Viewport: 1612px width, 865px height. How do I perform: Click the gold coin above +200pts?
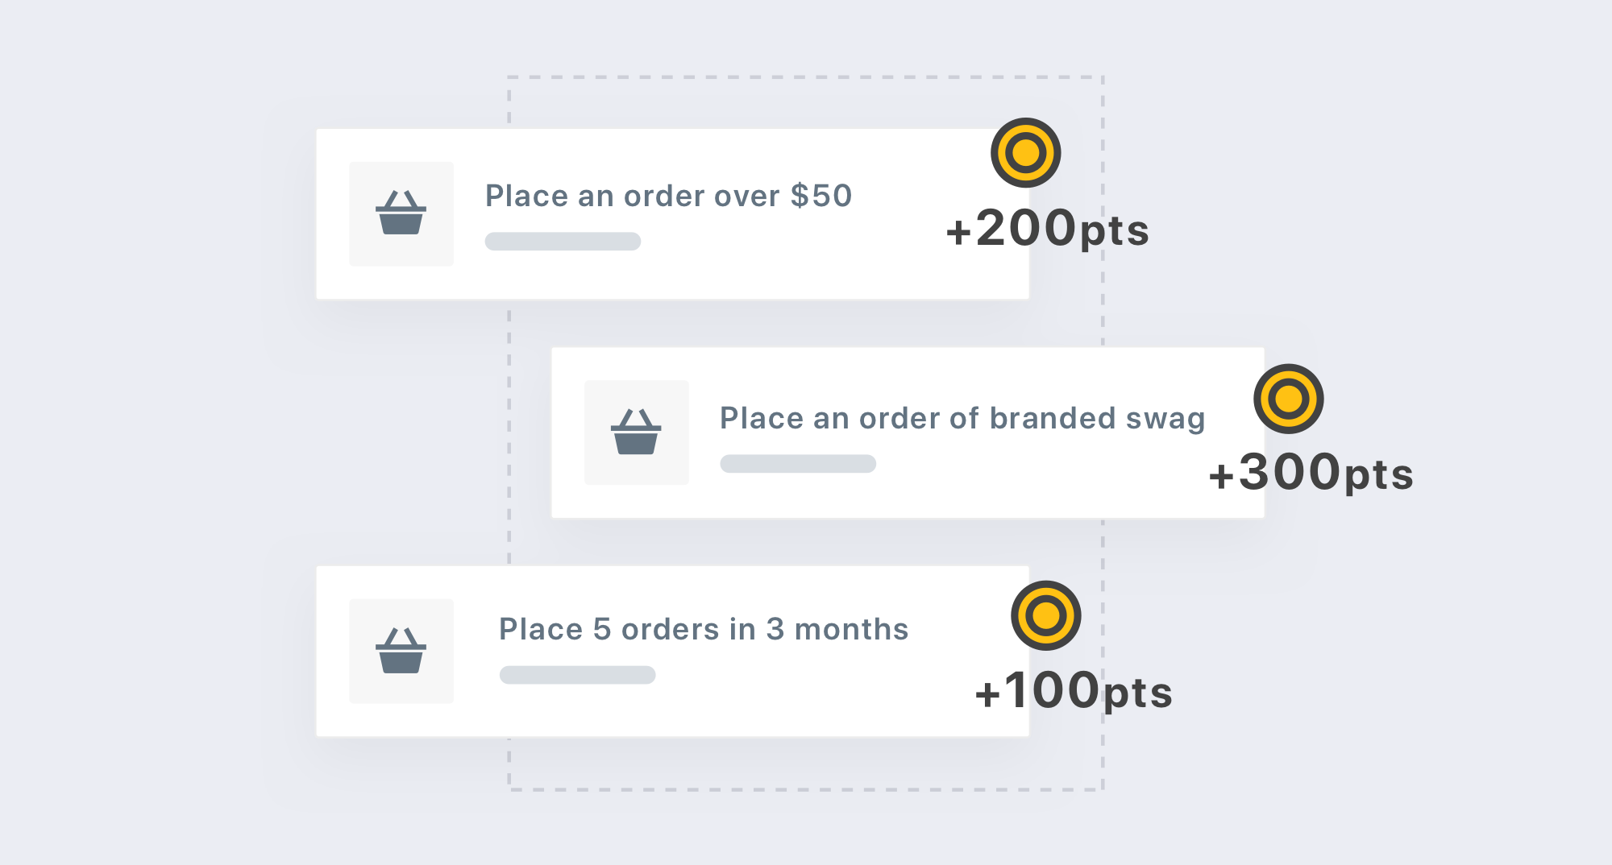[1025, 152]
